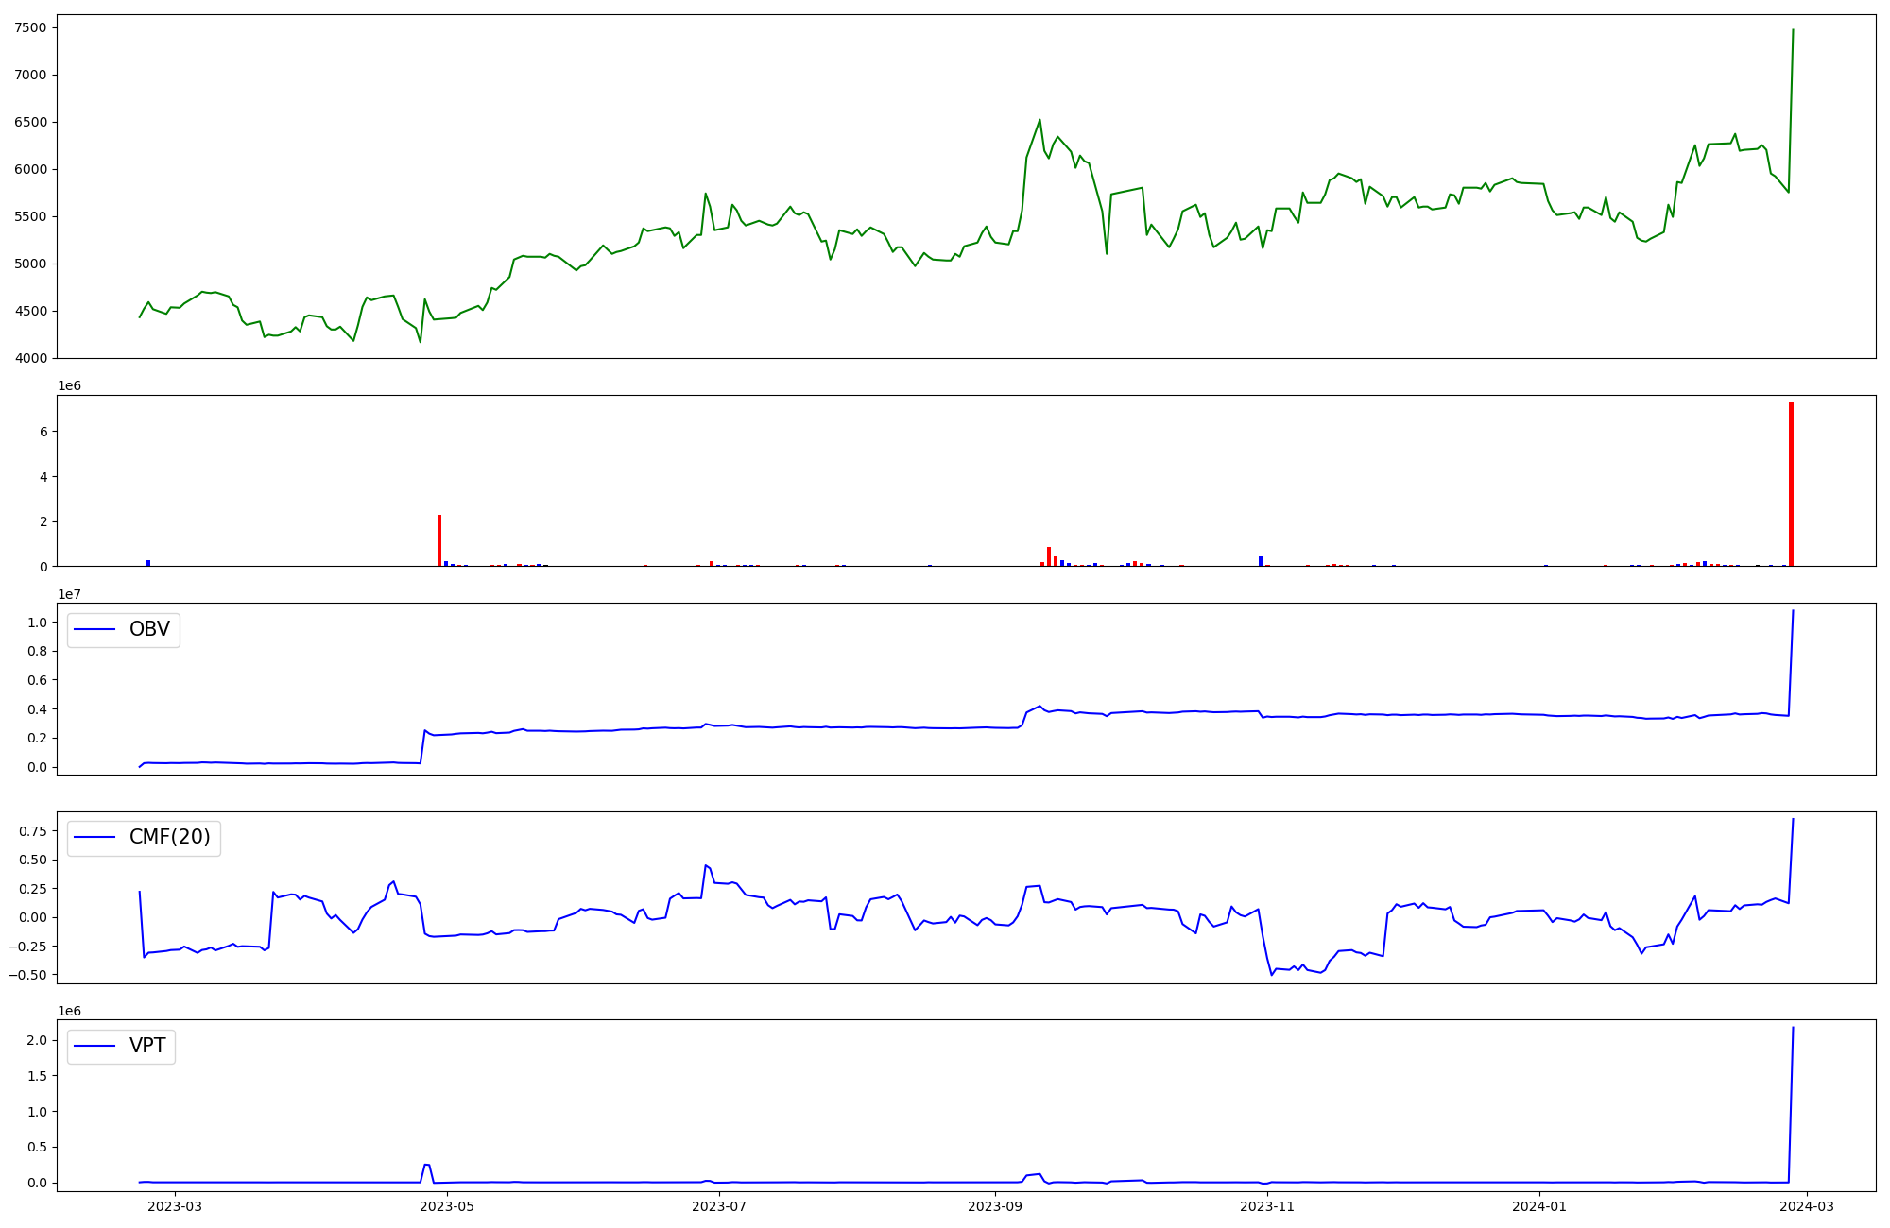Click the OBV legend label
1890x1228 pixels.
(149, 629)
